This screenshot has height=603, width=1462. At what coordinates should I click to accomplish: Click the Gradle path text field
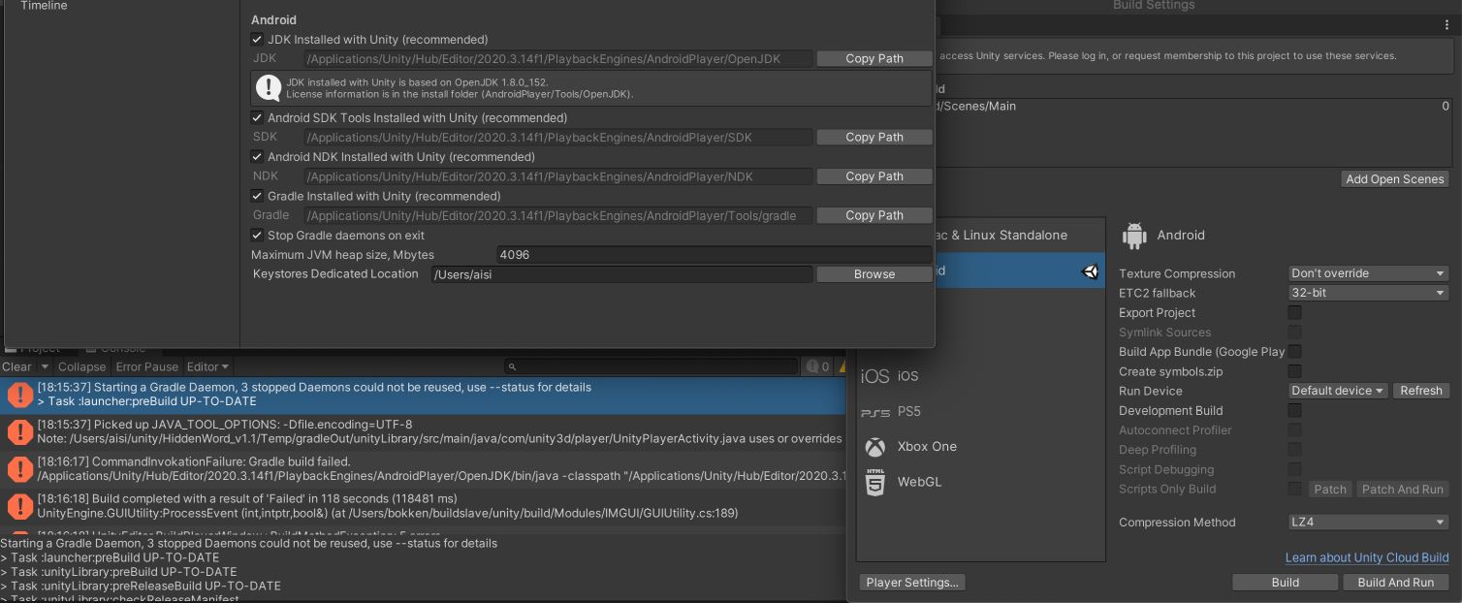coord(558,215)
